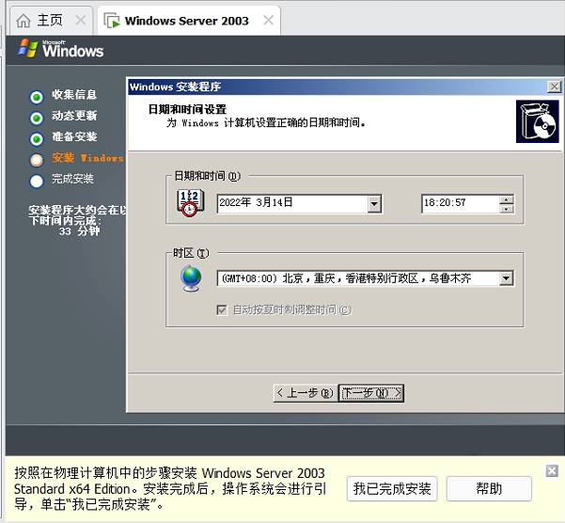Switch to Windows Server 2003 tab
565x523 pixels.
pos(189,21)
